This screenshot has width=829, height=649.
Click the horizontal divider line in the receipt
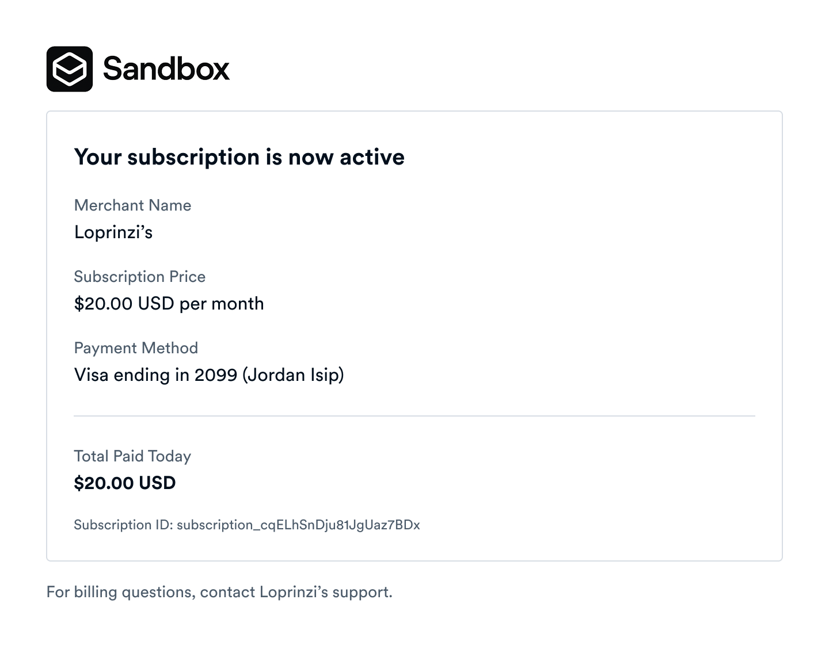coord(414,415)
